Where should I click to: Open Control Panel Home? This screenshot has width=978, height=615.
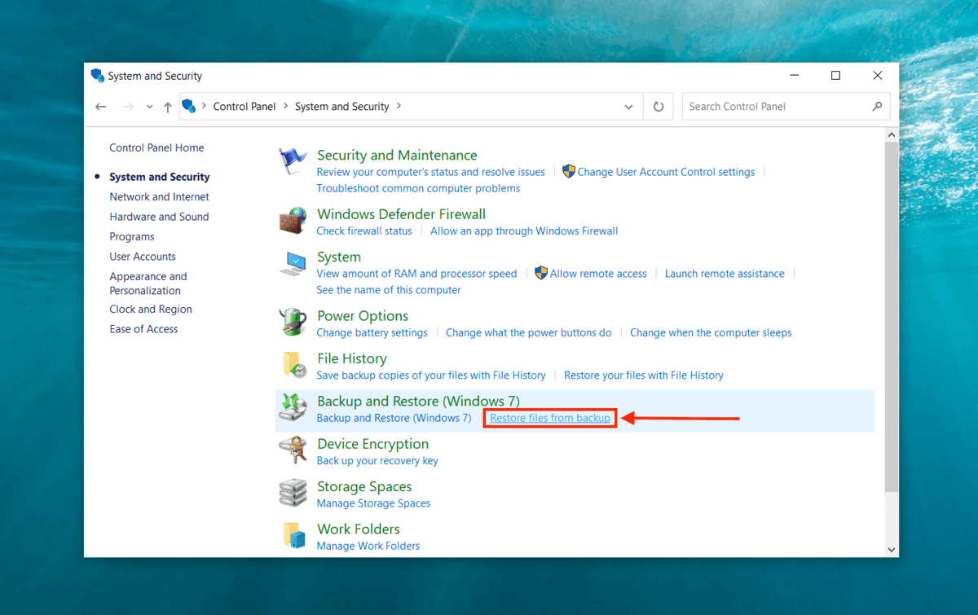(156, 147)
